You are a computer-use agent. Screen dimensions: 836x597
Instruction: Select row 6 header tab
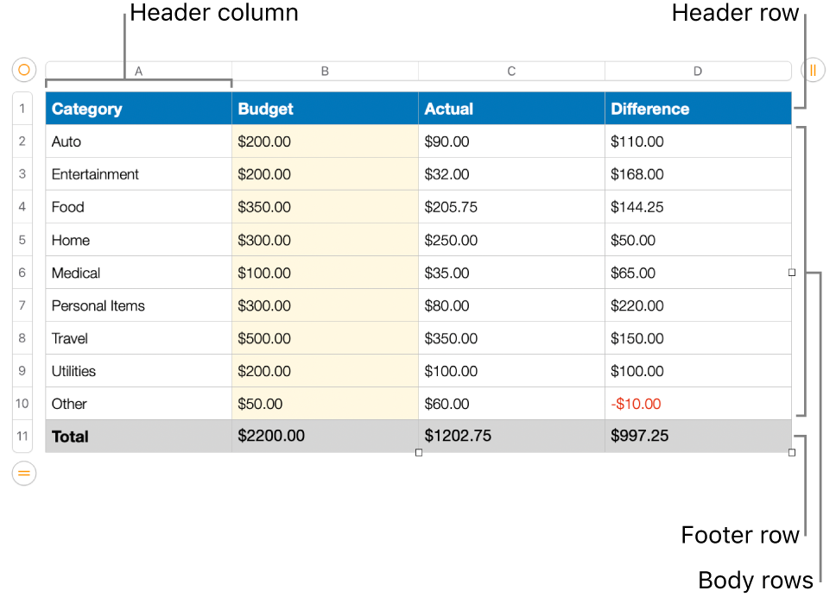(22, 273)
